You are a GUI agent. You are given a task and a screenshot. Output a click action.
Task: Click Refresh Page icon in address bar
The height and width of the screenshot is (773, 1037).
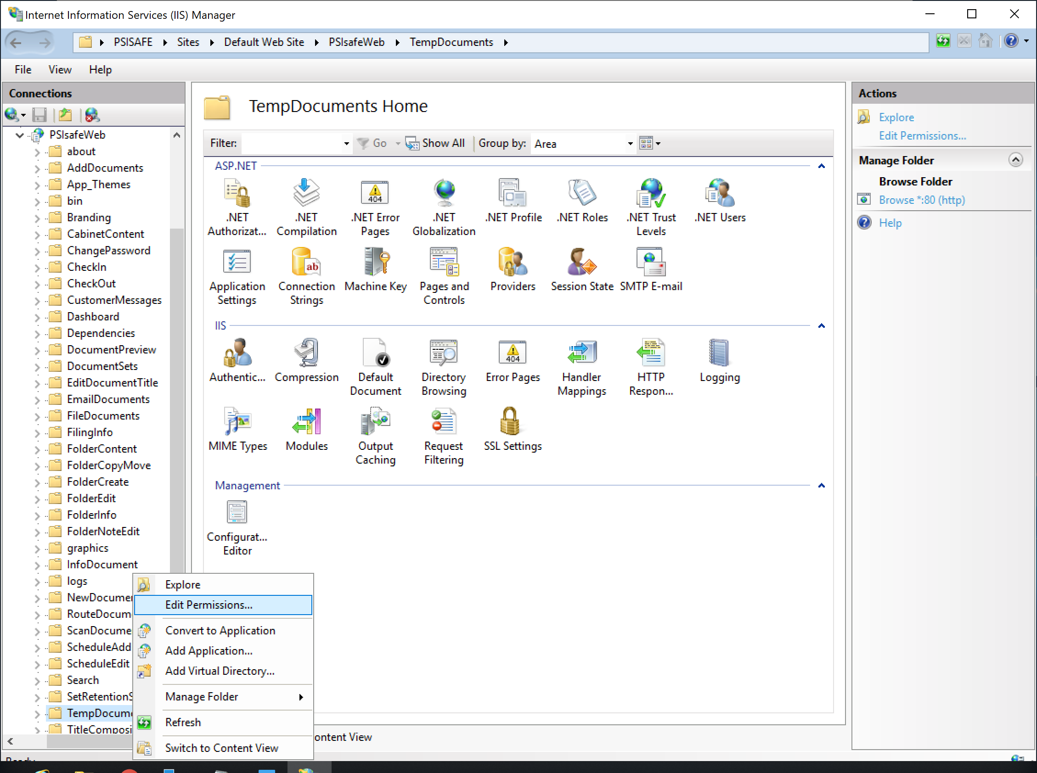943,41
